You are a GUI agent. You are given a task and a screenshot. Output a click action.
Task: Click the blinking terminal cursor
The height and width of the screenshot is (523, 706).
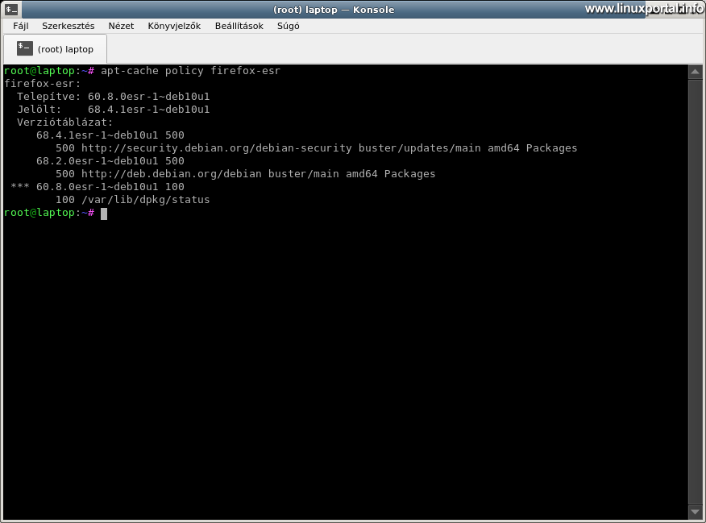103,213
